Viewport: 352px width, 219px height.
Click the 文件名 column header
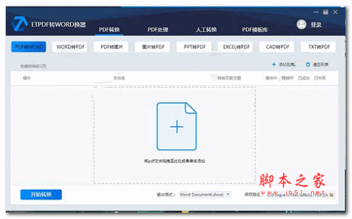click(119, 78)
